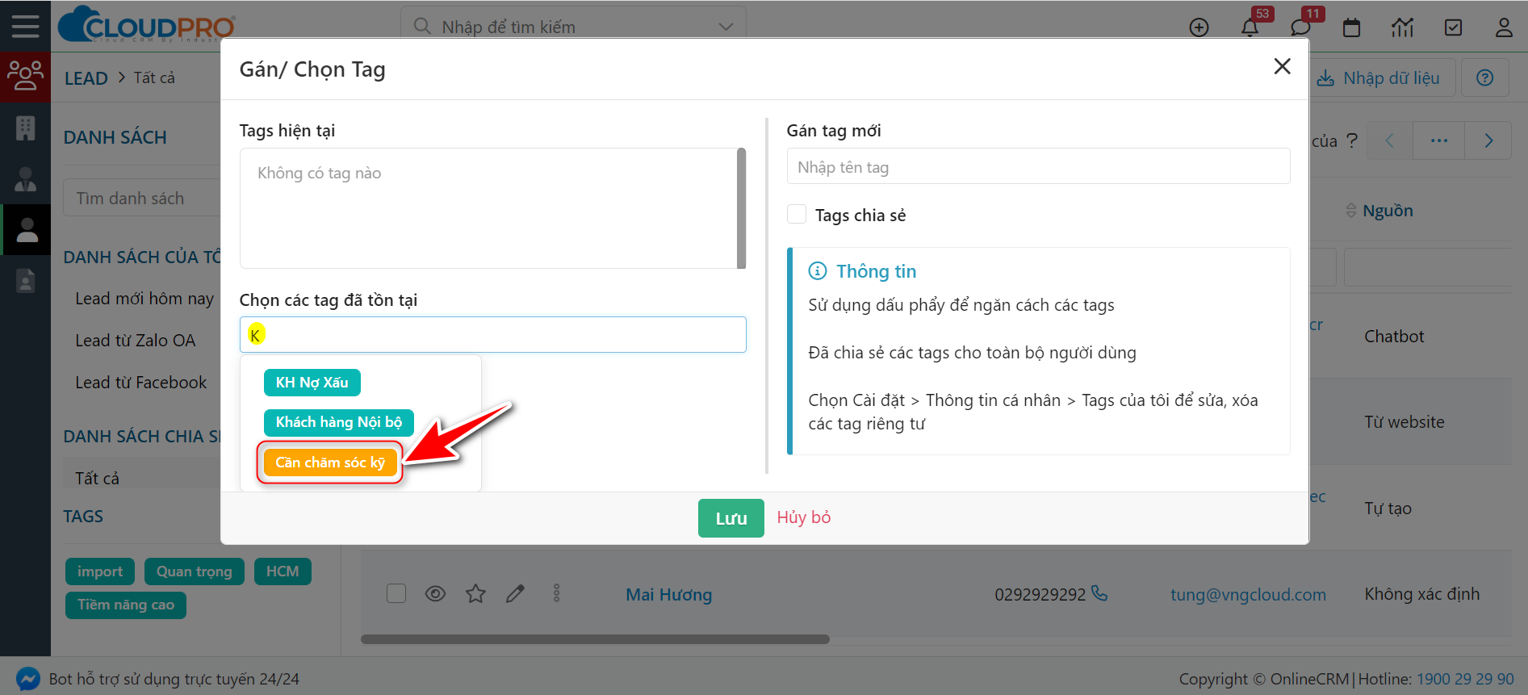Expand the global search dropdown arrow

pyautogui.click(x=726, y=27)
